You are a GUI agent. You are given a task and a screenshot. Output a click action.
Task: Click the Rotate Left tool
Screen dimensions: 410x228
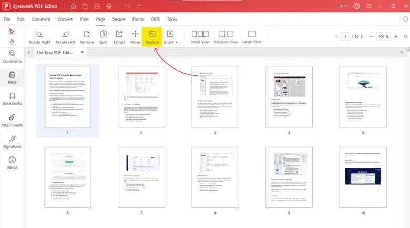pyautogui.click(x=65, y=37)
